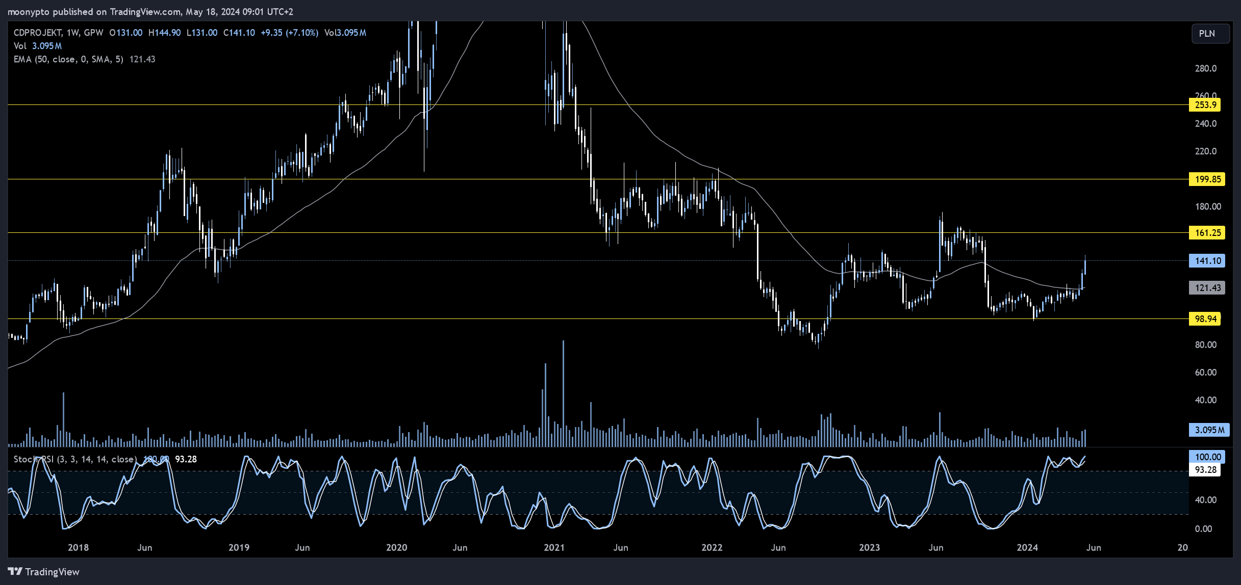This screenshot has width=1241, height=585.
Task: Click the 100.00 Stoch RSI axis label
Action: point(1207,457)
